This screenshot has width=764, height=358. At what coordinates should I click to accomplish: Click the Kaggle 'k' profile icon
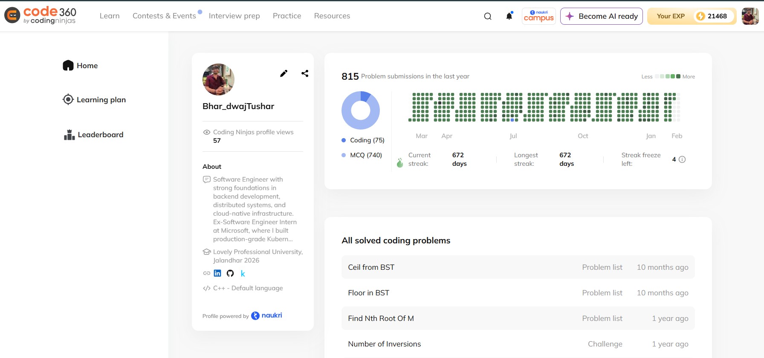tap(243, 274)
